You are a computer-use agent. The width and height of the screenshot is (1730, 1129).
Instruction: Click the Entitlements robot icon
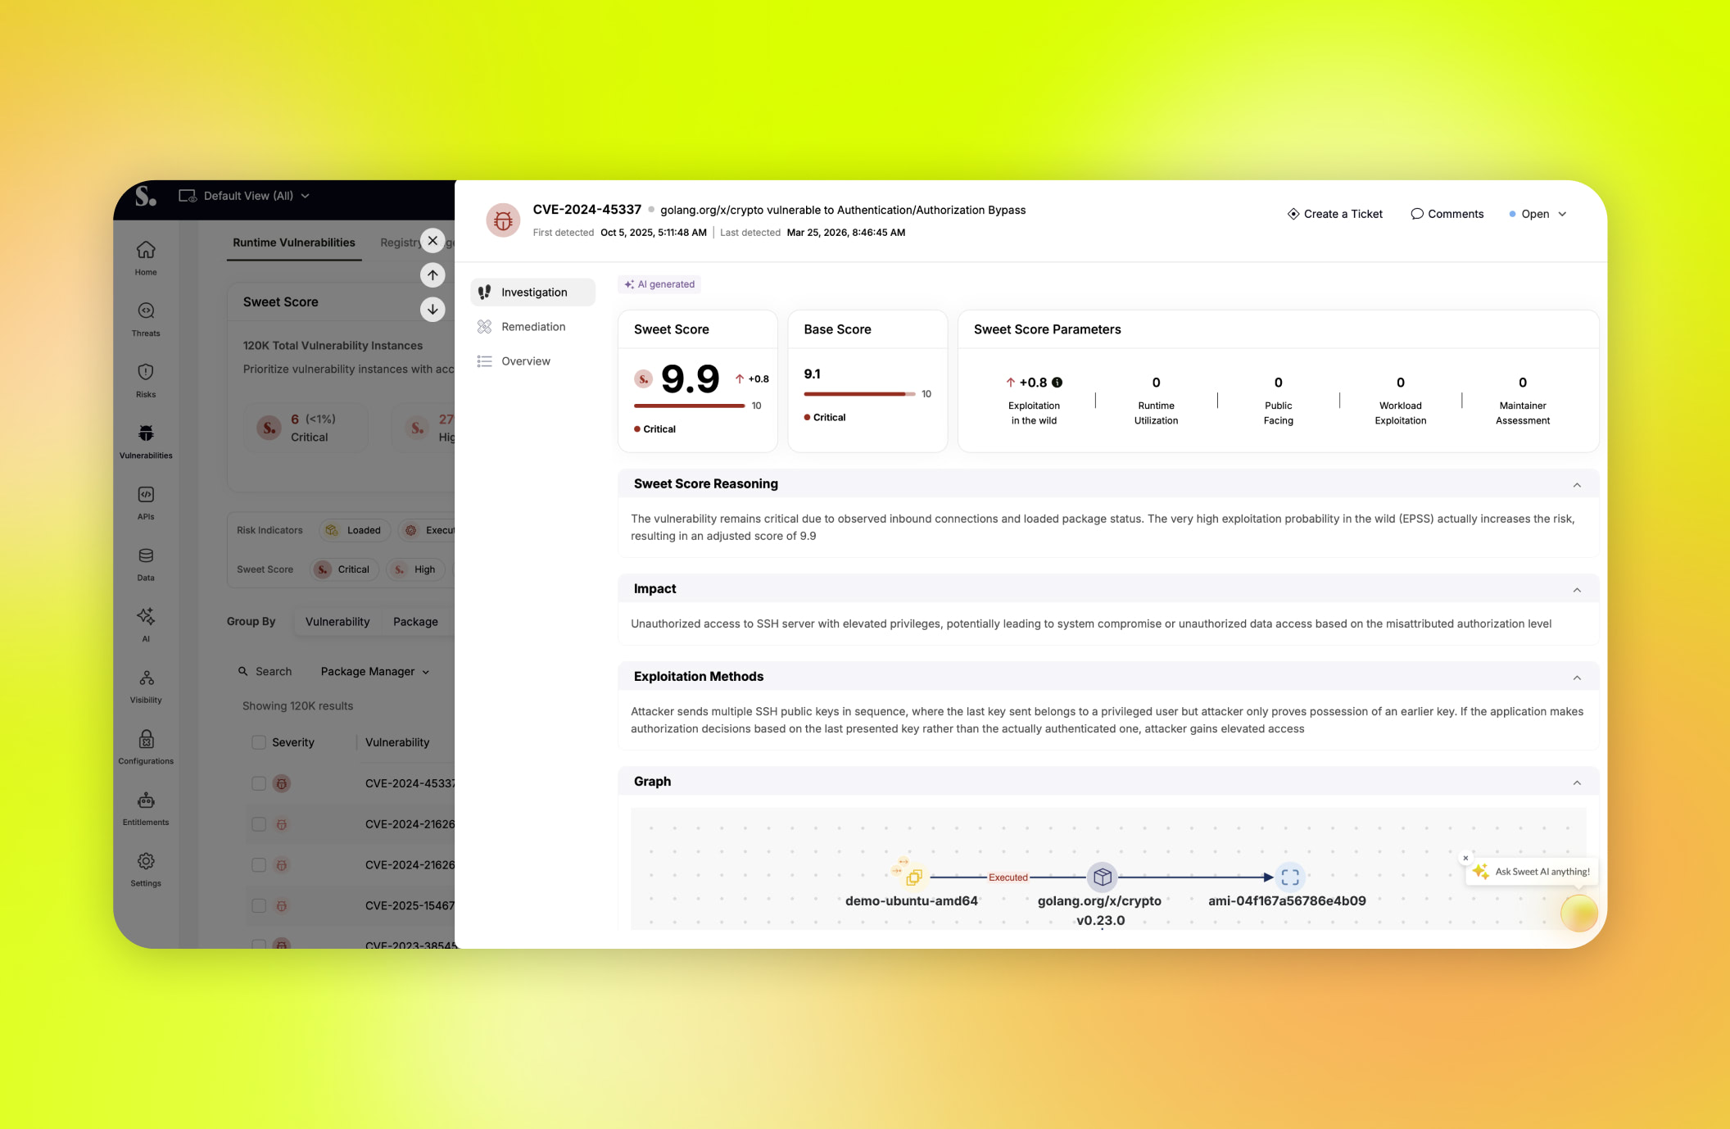coord(146,800)
